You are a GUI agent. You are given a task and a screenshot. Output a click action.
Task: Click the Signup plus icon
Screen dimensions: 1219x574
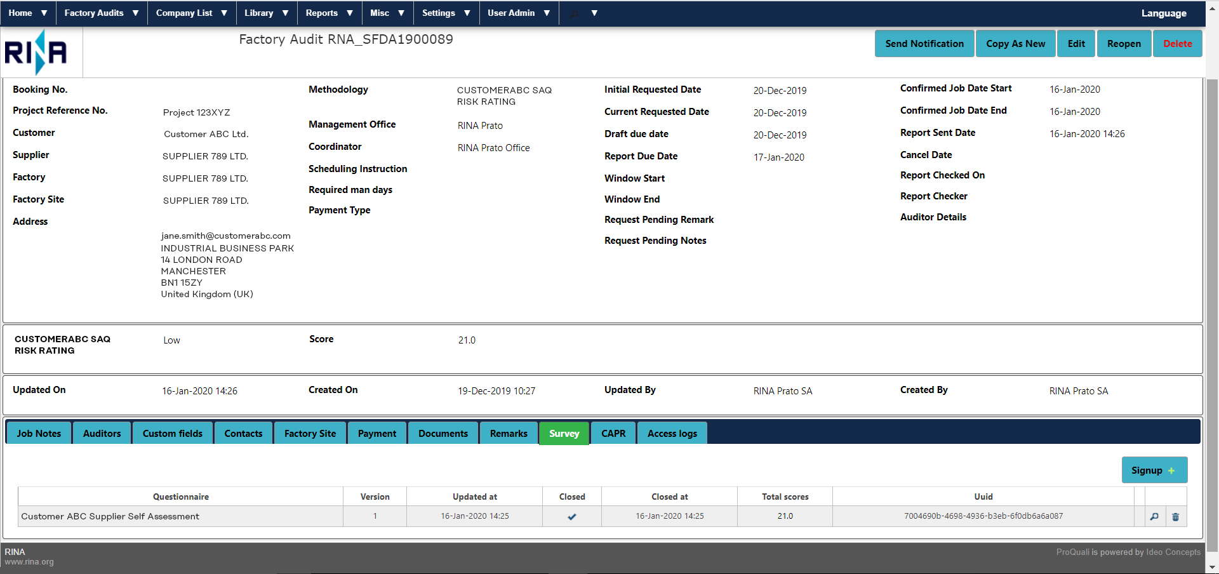[x=1171, y=471]
